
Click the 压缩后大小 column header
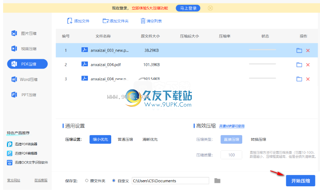pyautogui.click(x=189, y=36)
